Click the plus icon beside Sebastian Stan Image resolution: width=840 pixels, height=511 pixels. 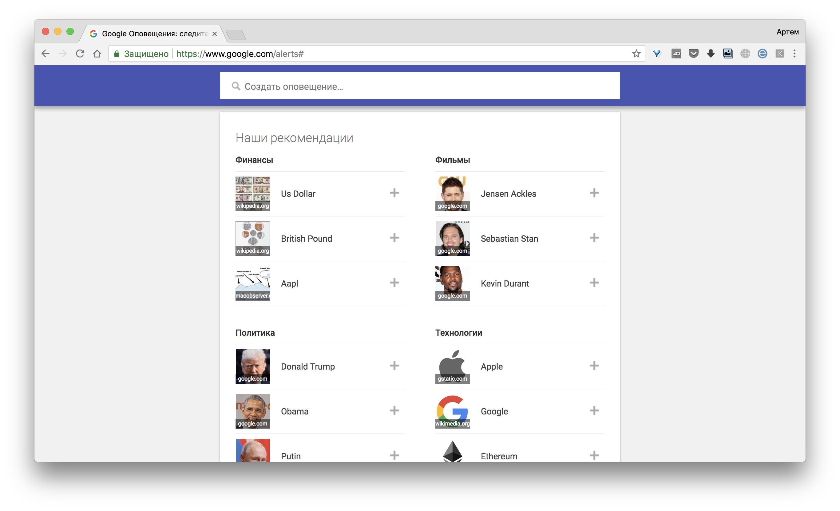(x=594, y=238)
